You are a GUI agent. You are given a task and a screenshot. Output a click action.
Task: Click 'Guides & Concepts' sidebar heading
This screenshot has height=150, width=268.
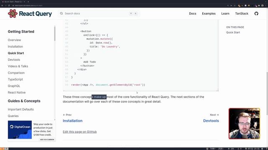24,101
